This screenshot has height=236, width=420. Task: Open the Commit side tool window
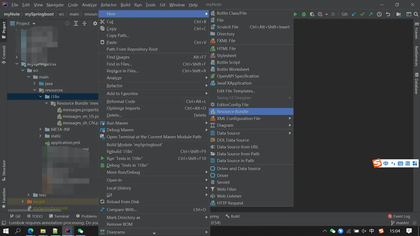(x=4, y=55)
